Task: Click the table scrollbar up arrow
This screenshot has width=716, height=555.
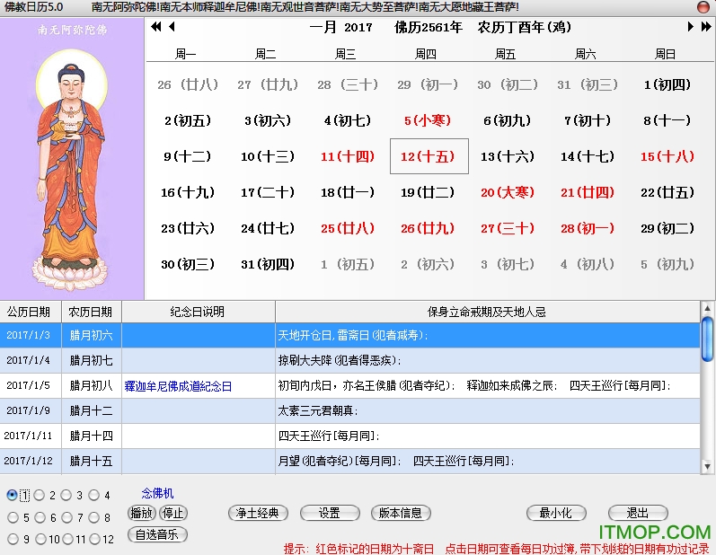Action: 707,308
